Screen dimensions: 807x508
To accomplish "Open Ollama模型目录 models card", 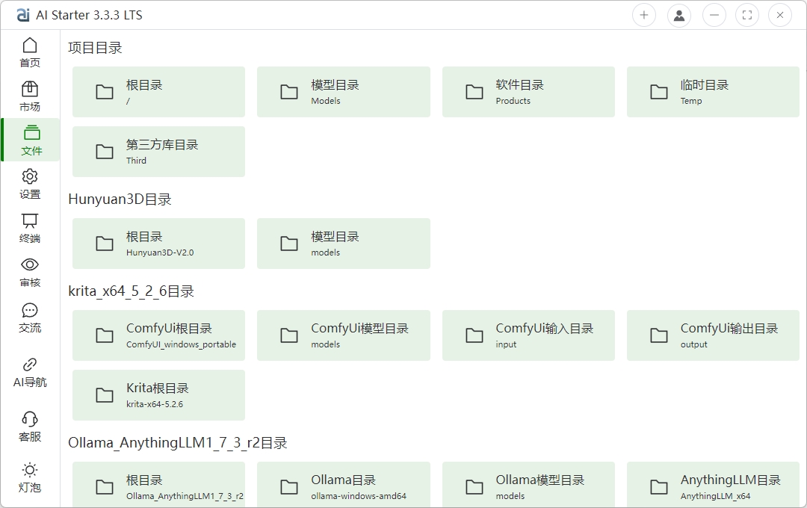I will click(x=528, y=484).
